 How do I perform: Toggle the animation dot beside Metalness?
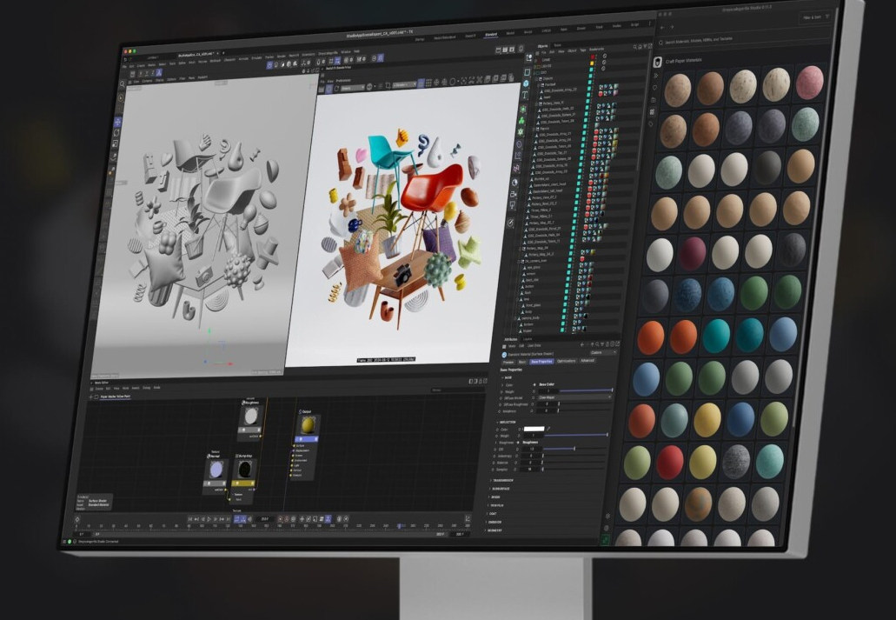click(498, 411)
